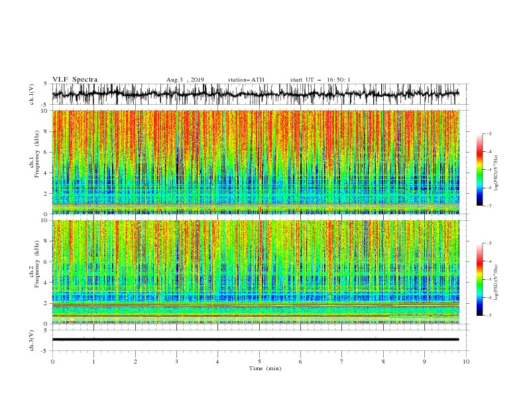525x406 pixels.
Task: Click the "Time (min)" axis title
Action: point(265,368)
